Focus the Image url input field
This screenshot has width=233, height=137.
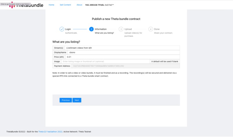(x=106, y=61)
